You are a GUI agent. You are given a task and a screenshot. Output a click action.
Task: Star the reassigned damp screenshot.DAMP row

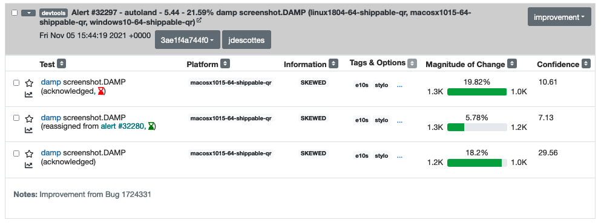[x=29, y=118]
